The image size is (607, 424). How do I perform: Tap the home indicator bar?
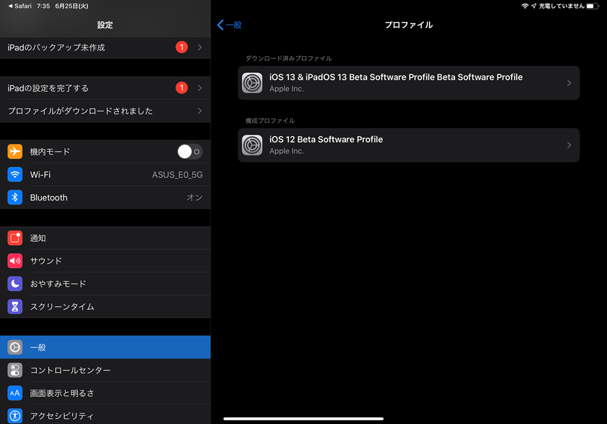[x=303, y=419]
